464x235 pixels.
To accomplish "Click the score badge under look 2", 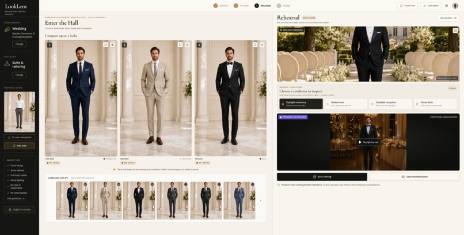I will click(128, 163).
